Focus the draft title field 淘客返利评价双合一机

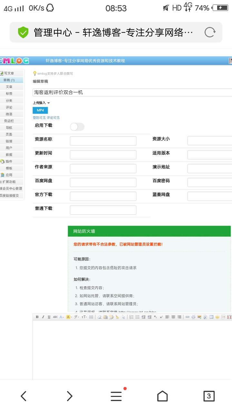pyautogui.click(x=132, y=92)
